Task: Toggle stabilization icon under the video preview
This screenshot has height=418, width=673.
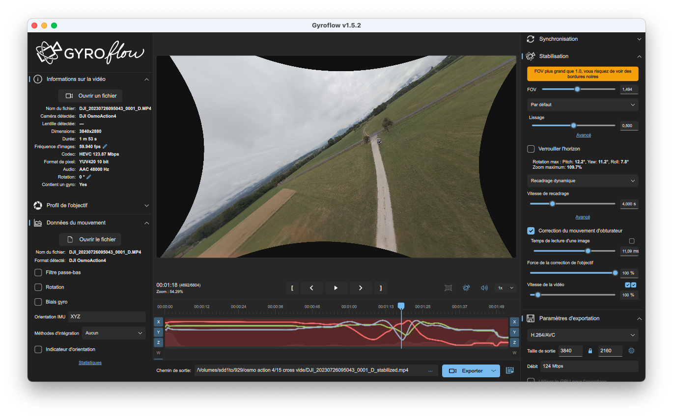Action: click(466, 288)
